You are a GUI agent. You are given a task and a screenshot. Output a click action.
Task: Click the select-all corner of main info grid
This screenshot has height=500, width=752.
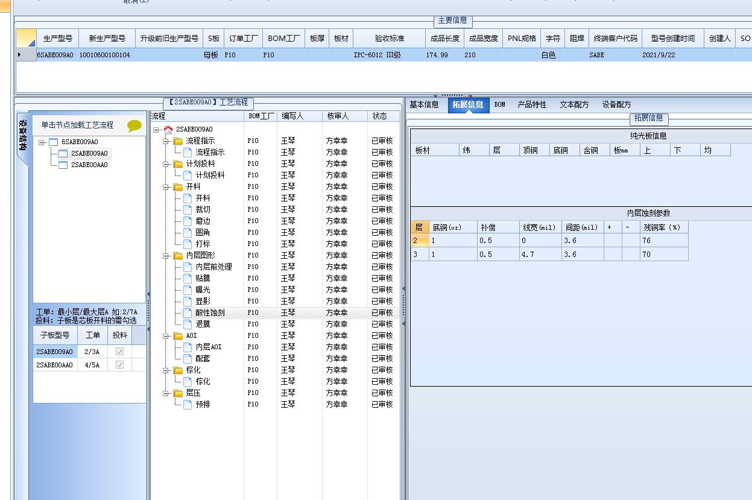[26, 38]
